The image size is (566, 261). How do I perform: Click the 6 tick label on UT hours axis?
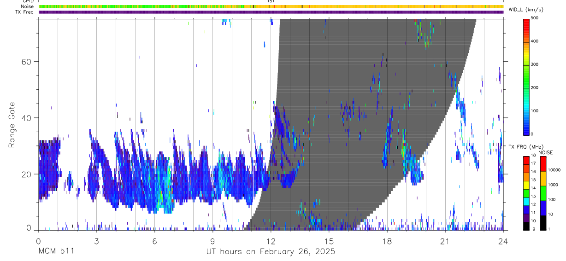[155, 241]
